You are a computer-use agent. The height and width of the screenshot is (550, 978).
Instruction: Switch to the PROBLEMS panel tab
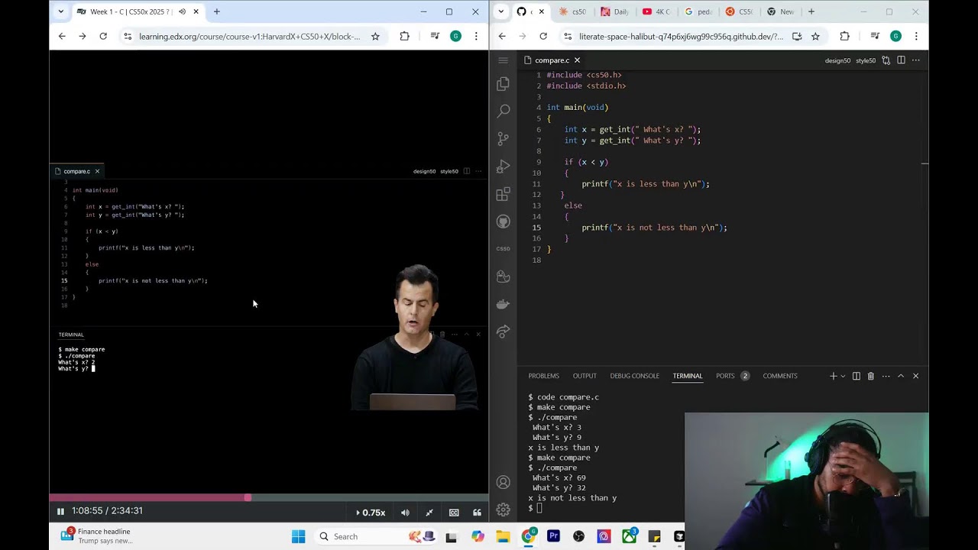point(544,376)
